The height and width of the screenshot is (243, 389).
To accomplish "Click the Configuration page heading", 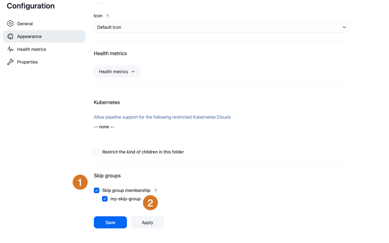I will (30, 6).
